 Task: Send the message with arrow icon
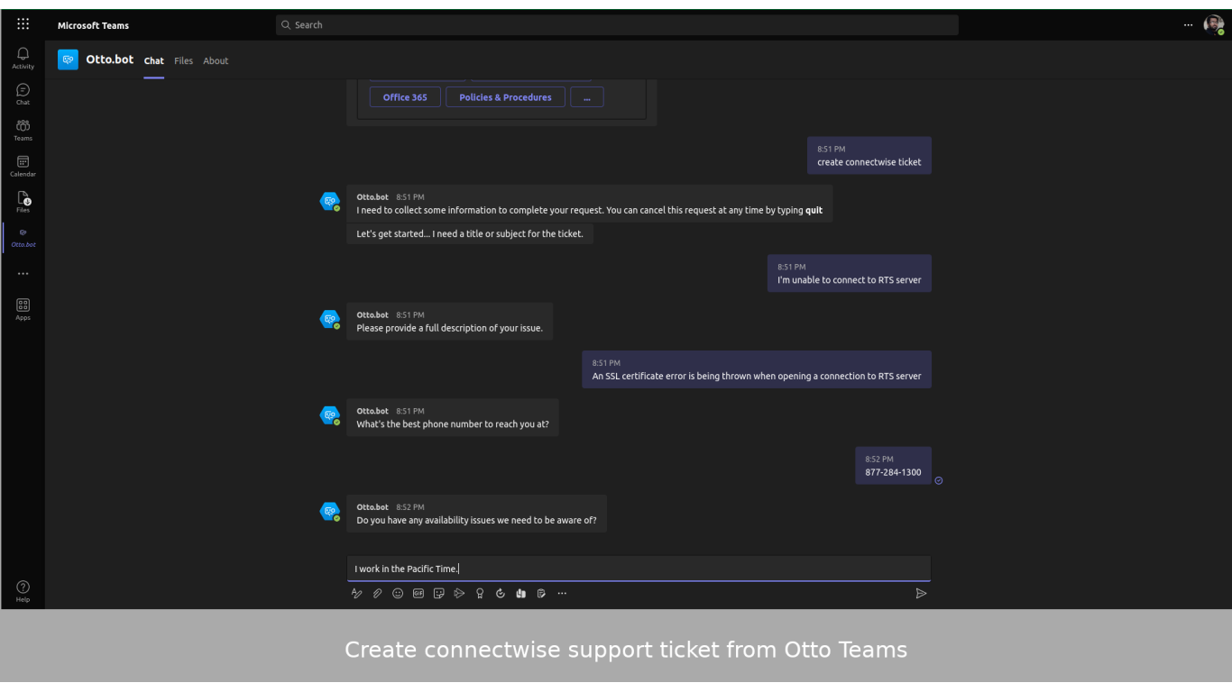tap(921, 593)
